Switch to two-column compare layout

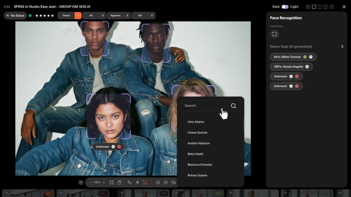320,7
